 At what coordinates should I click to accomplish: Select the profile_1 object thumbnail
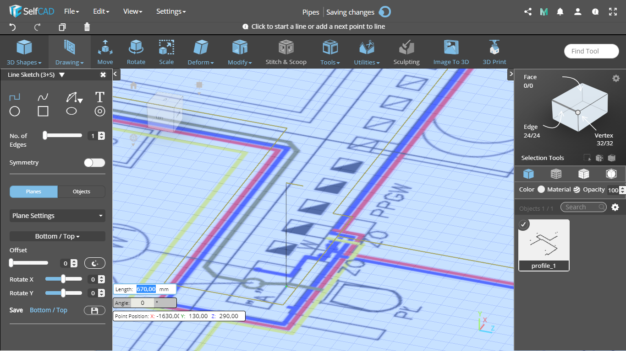coord(544,245)
